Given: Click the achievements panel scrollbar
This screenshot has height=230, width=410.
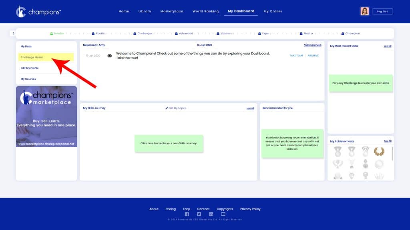Looking at the screenshot, I should point(392,154).
